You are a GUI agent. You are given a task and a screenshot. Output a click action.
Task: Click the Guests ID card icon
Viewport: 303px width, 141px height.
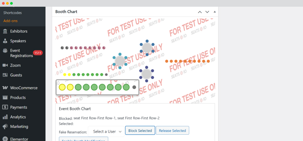[5, 75]
